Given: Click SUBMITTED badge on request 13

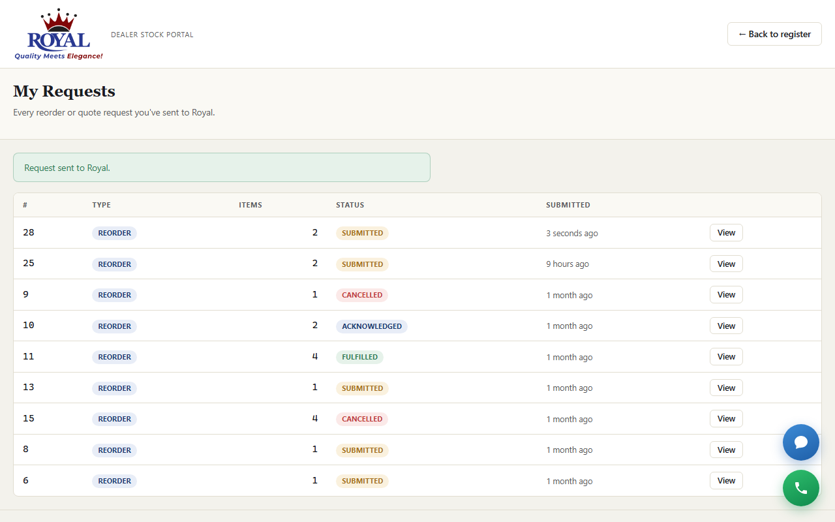Looking at the screenshot, I should click(x=362, y=388).
